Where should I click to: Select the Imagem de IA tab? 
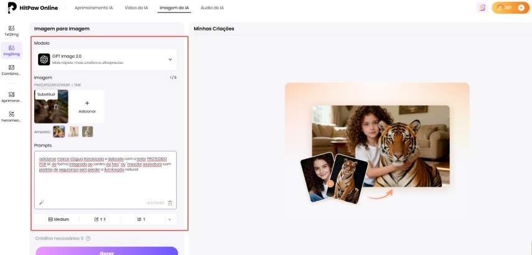point(174,8)
